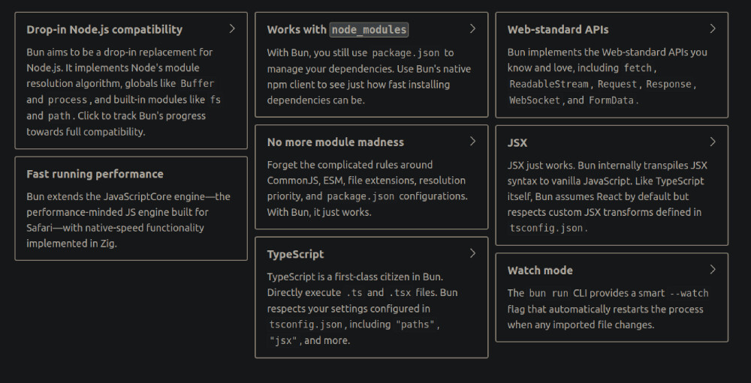Open the JSX card title
Viewport: 751px width, 383px height.
[x=517, y=142]
